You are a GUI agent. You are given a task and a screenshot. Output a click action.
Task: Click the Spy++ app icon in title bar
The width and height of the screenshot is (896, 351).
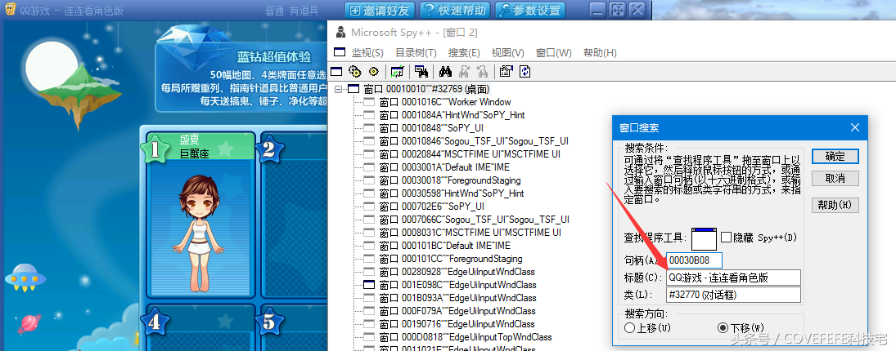[x=340, y=32]
